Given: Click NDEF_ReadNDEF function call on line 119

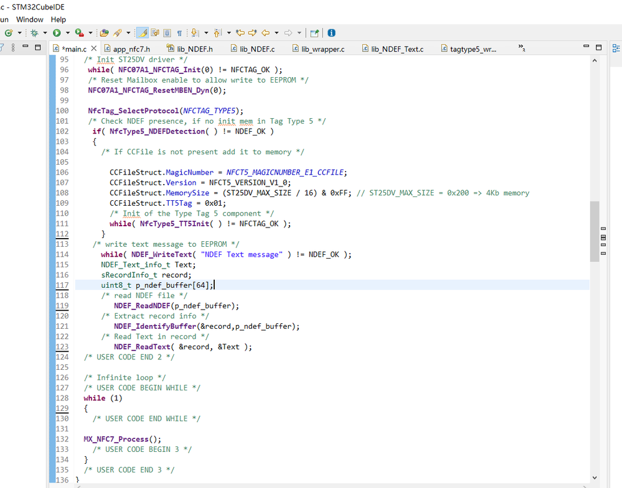Looking at the screenshot, I should (x=142, y=306).
